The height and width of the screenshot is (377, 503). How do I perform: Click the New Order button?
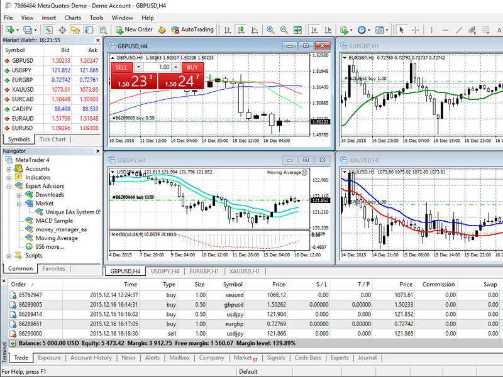tap(134, 30)
